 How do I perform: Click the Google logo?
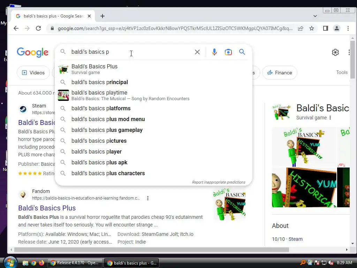click(x=32, y=52)
